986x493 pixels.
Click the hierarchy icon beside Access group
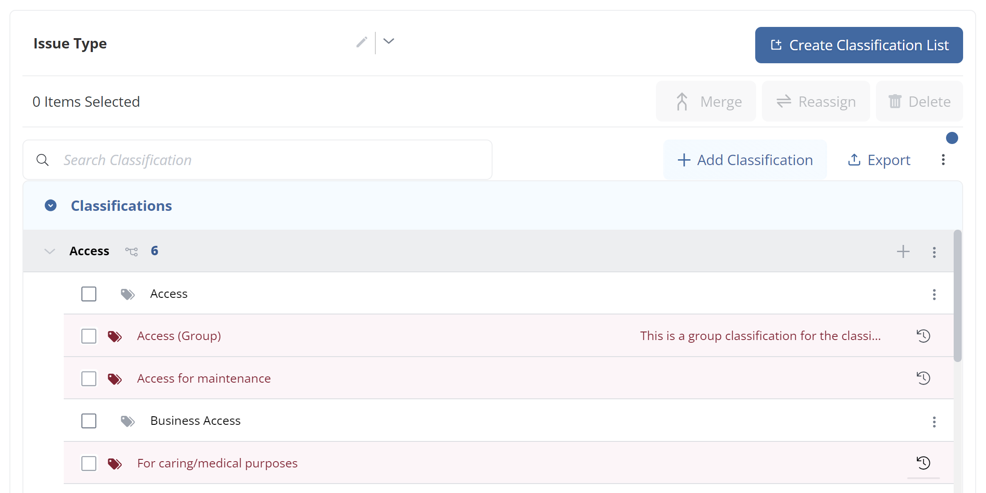pos(132,251)
